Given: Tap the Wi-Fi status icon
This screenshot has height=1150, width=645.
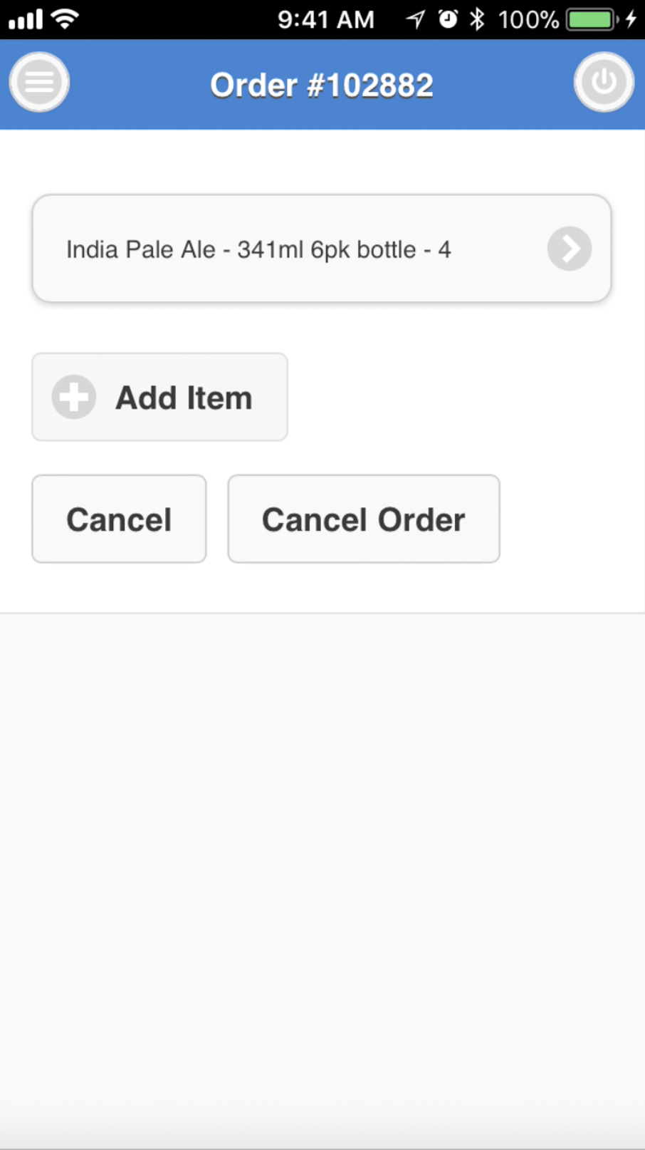Looking at the screenshot, I should click(x=65, y=19).
